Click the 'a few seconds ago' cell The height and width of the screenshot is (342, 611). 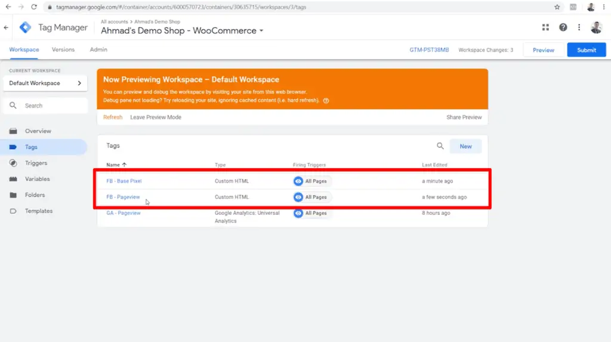tap(444, 197)
